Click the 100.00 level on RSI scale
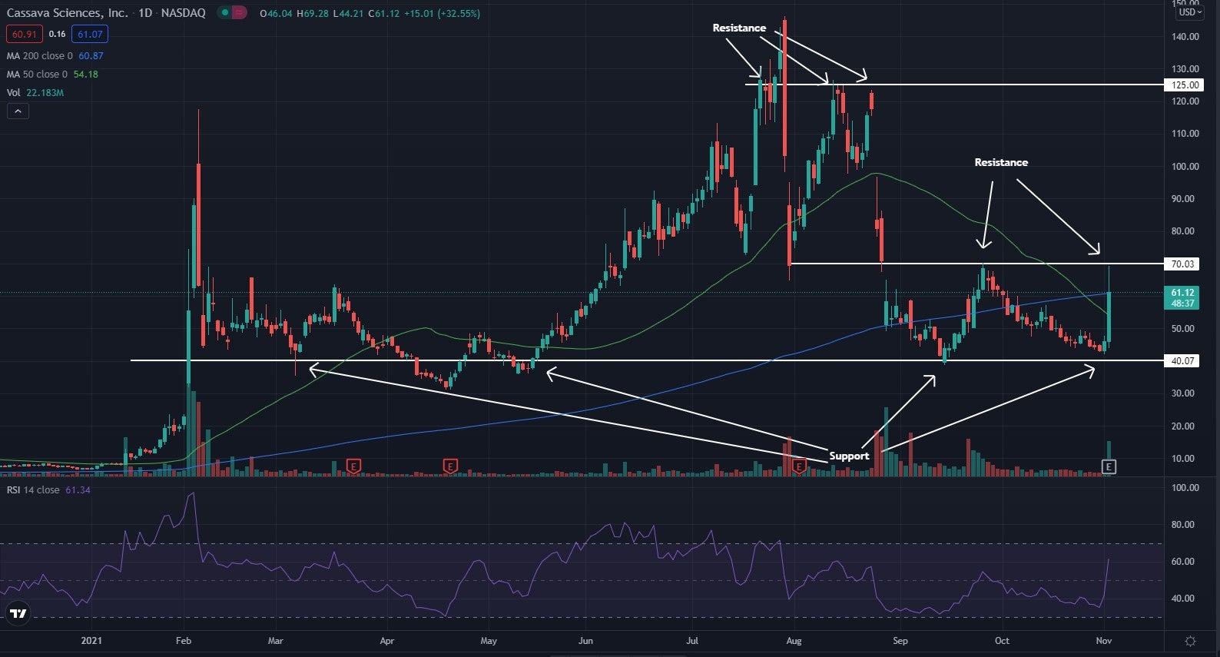The width and height of the screenshot is (1220, 657). [x=1183, y=488]
